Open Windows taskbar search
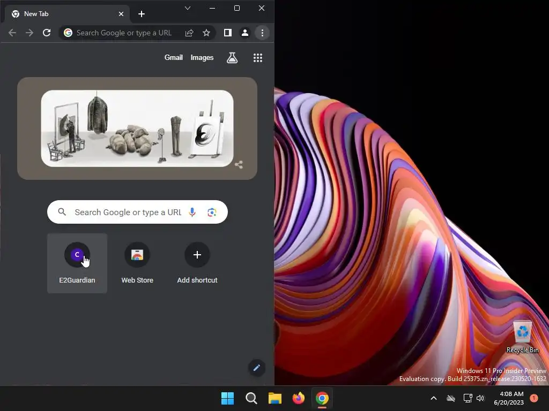 [251, 398]
